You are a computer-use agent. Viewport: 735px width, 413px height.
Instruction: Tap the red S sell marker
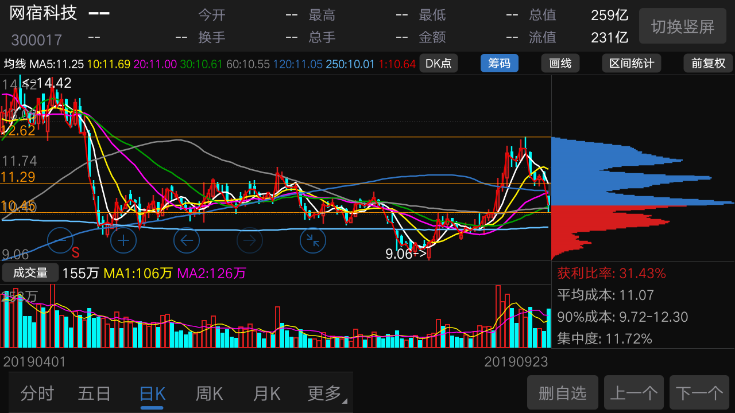[x=75, y=253]
